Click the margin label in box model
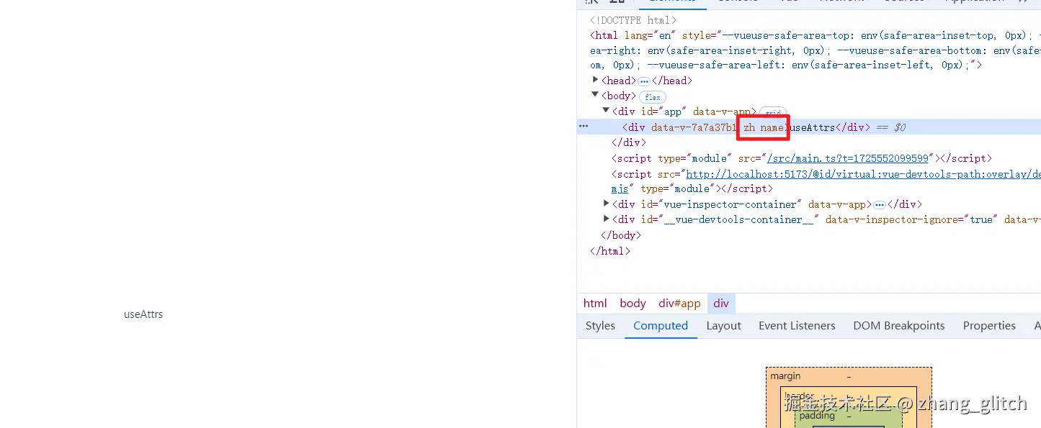 coord(785,376)
